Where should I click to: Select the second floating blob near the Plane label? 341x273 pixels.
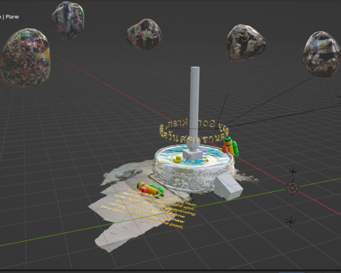pyautogui.click(x=68, y=21)
